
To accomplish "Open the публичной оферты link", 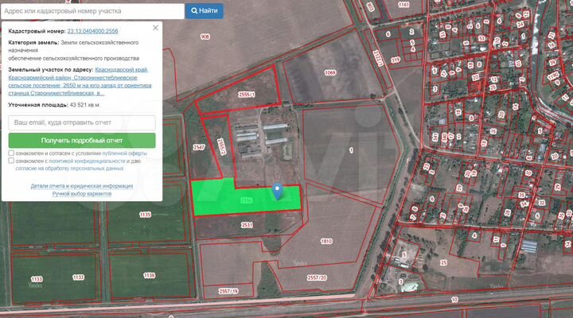I will (124, 153).
